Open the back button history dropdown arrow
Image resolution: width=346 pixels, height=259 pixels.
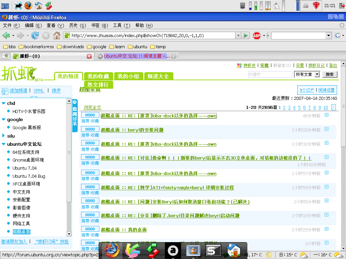pyautogui.click(x=13, y=35)
